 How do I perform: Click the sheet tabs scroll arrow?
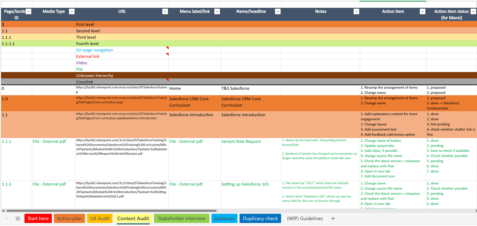(6, 219)
